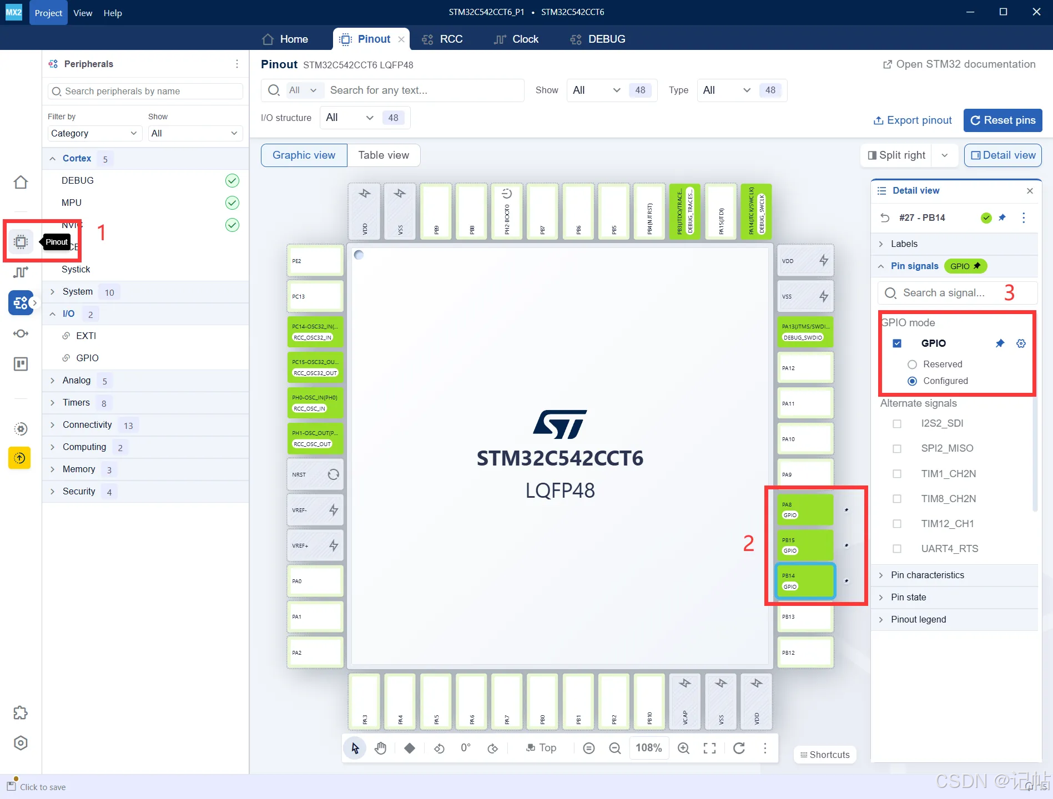Open the Filter by Category dropdown
The height and width of the screenshot is (799, 1053).
(94, 133)
